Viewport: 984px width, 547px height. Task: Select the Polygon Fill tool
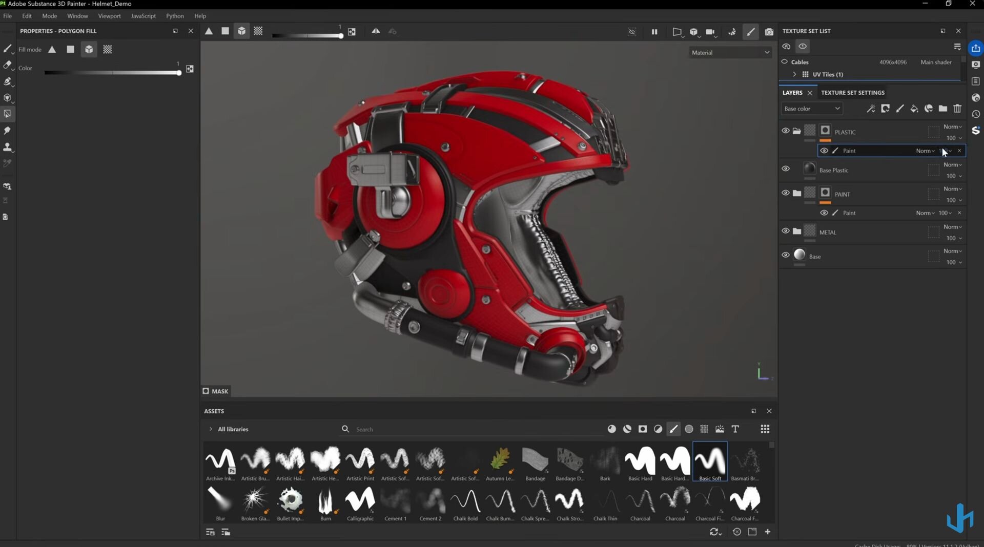[x=7, y=114]
